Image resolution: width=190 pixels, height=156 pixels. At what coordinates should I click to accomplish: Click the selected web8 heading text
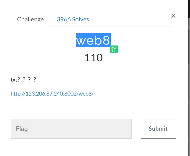(93, 40)
